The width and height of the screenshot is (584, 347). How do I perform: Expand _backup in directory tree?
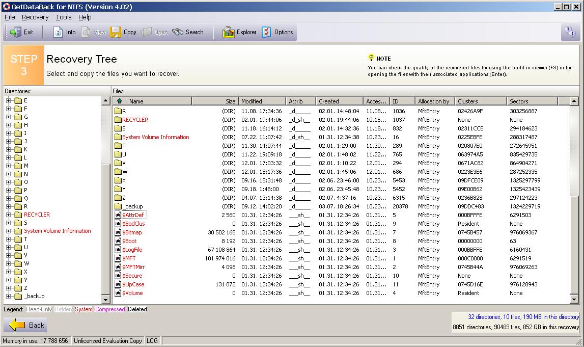click(x=8, y=297)
